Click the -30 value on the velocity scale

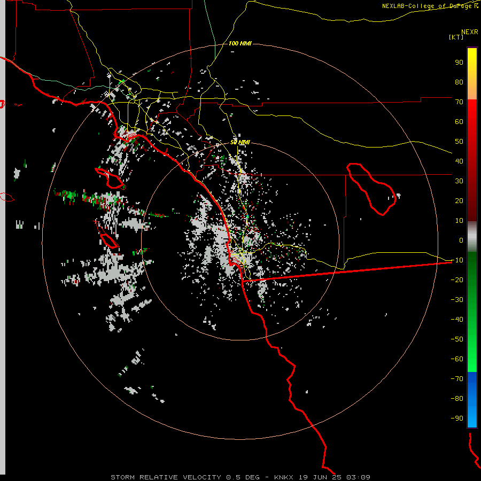click(457, 300)
